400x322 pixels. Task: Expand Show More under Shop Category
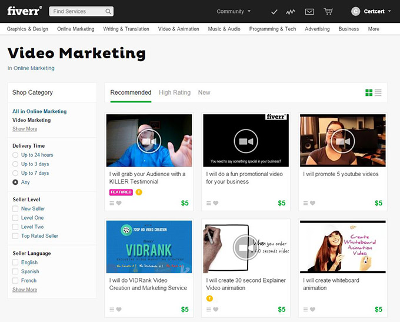click(25, 129)
